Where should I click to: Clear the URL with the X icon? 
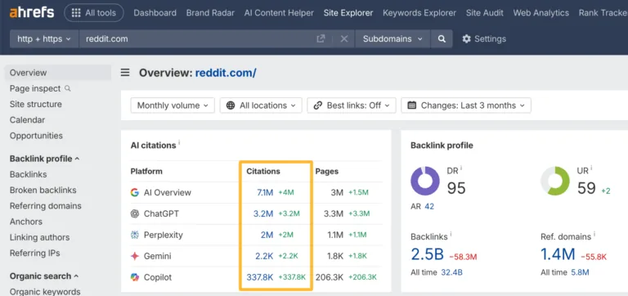344,39
